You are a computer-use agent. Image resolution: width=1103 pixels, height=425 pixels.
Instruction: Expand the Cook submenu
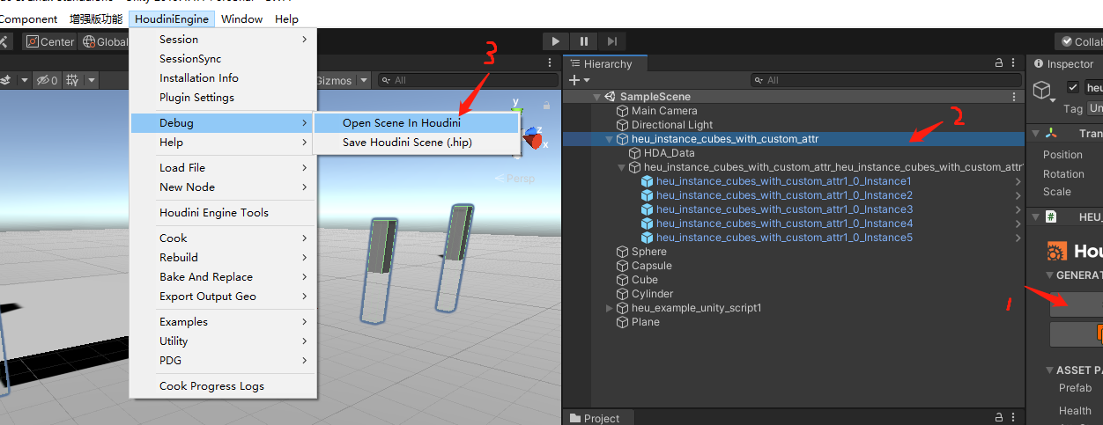coord(223,238)
